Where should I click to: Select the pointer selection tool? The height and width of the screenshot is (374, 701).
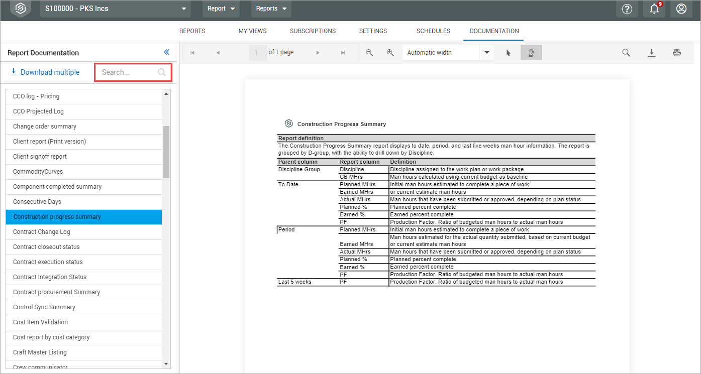508,53
